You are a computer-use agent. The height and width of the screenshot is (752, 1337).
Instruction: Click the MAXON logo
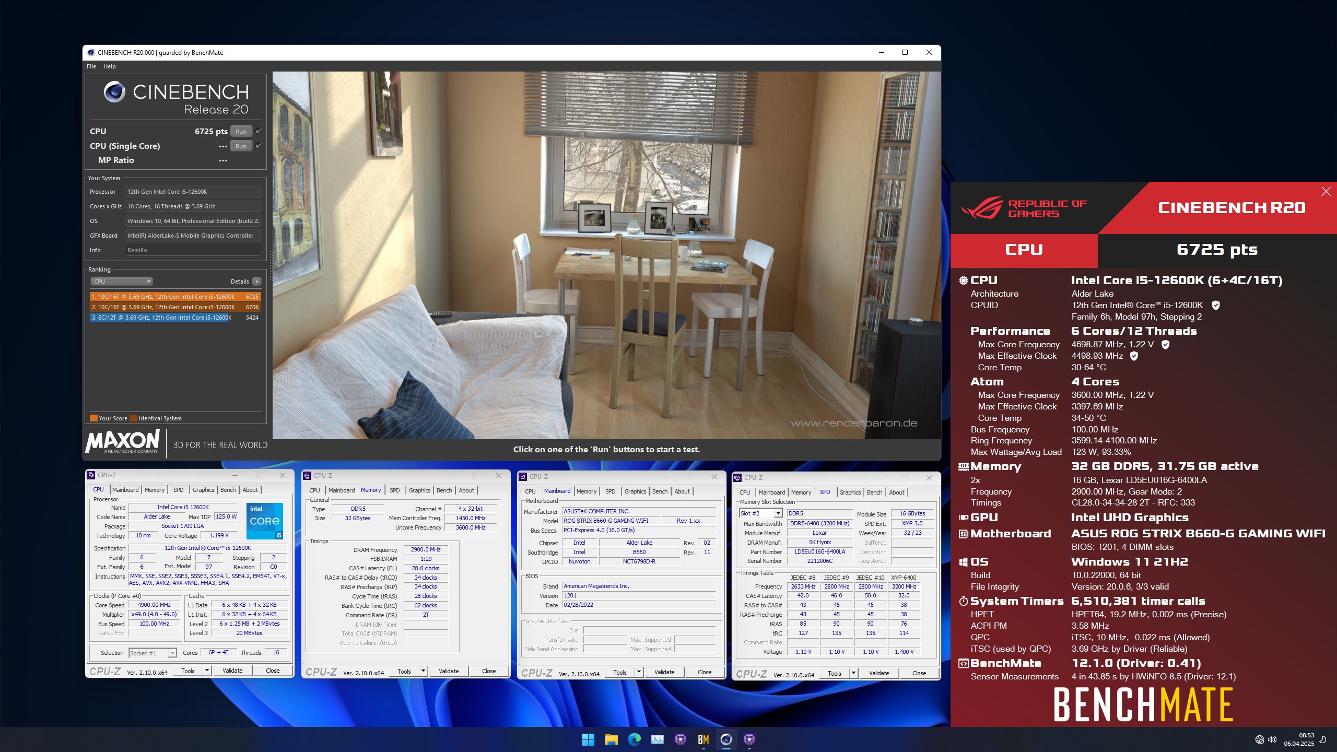123,442
